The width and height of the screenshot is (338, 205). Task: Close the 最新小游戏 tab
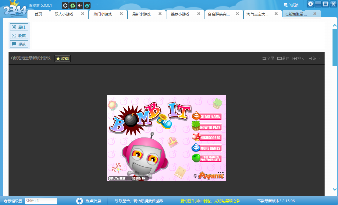[160, 14]
